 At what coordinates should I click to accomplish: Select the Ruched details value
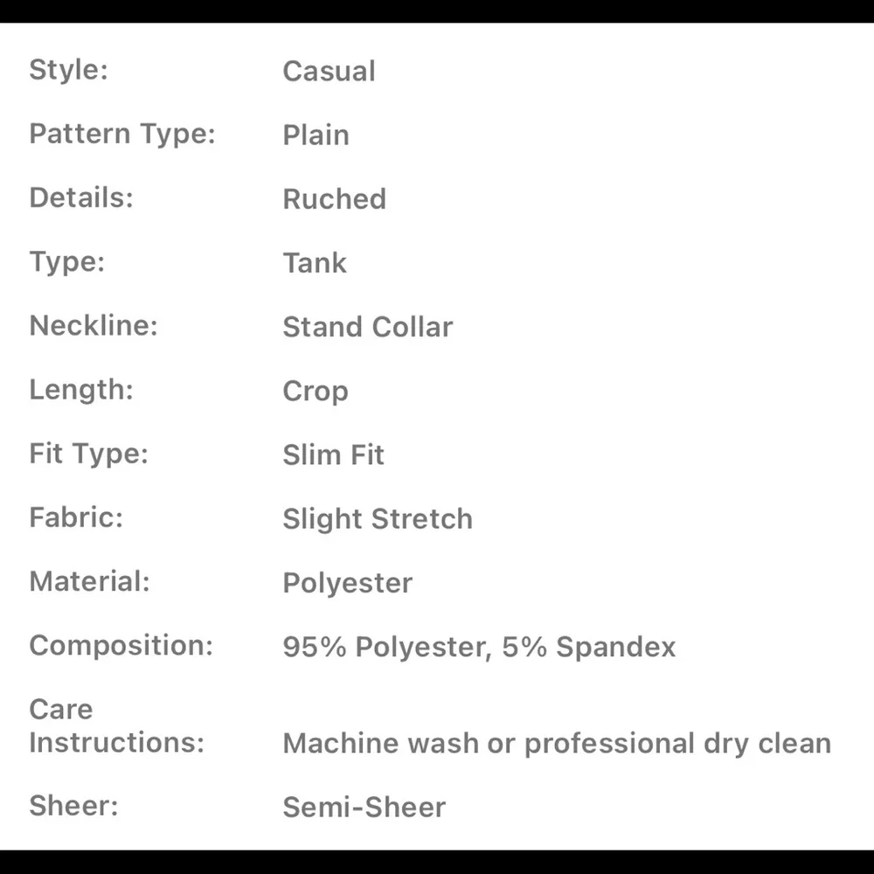point(335,199)
